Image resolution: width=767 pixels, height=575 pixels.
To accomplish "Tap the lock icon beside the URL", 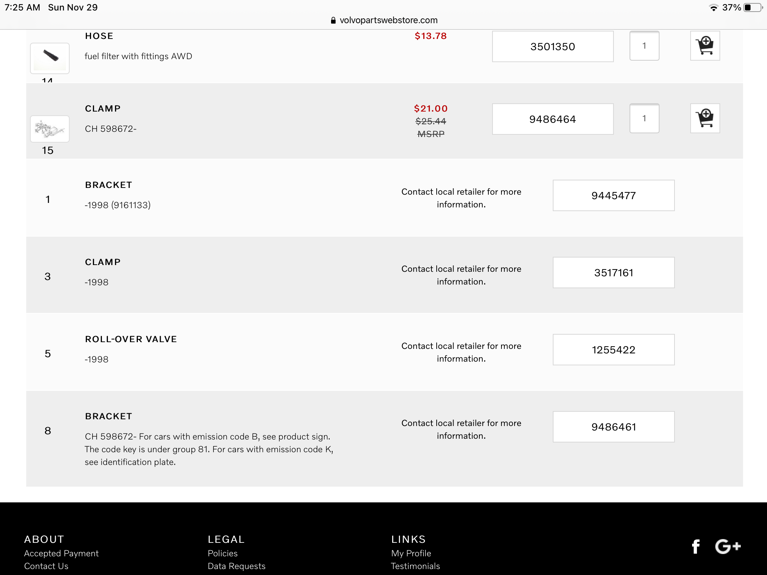I will point(333,21).
